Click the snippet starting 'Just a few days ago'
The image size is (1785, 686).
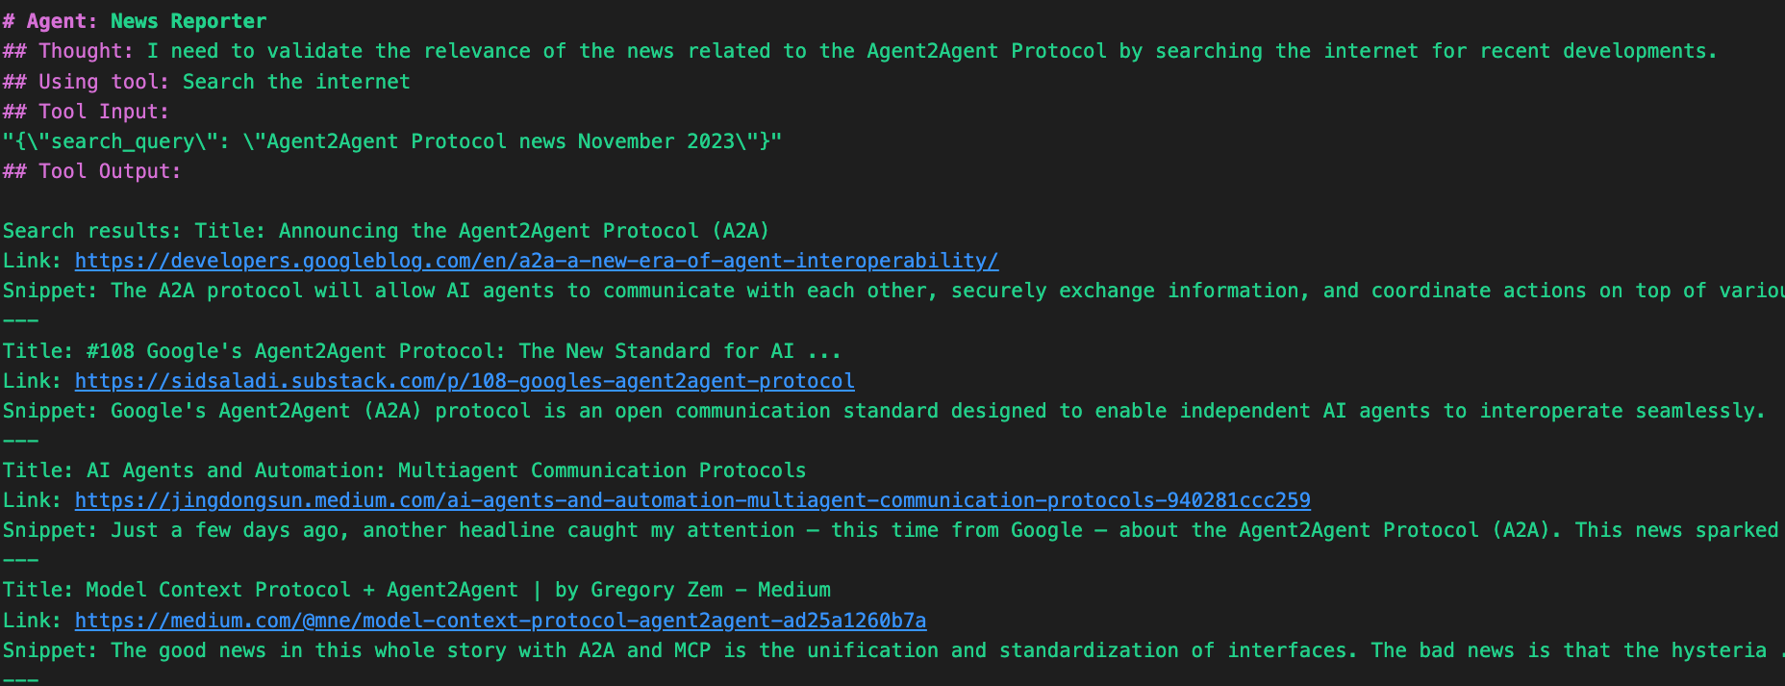(947, 530)
